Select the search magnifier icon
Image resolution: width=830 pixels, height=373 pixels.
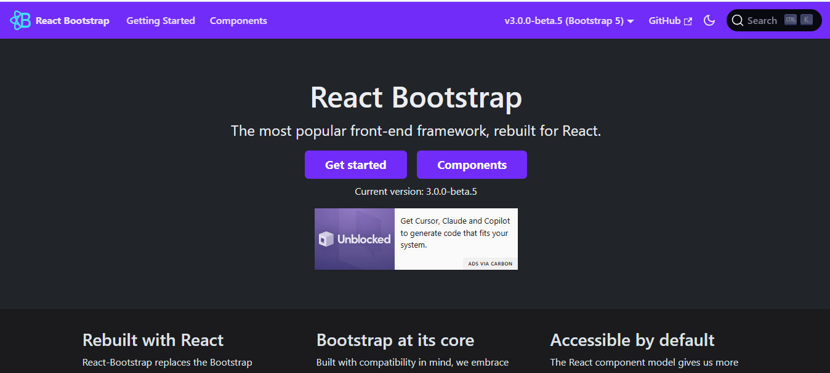(738, 20)
